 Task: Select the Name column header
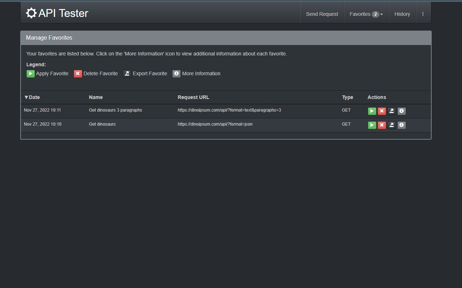(x=96, y=97)
